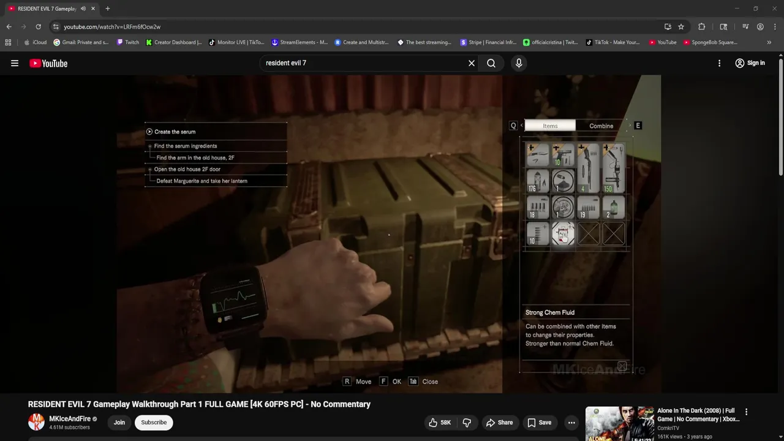Image resolution: width=784 pixels, height=441 pixels.
Task: Click the R Move key prompt
Action: click(x=357, y=382)
